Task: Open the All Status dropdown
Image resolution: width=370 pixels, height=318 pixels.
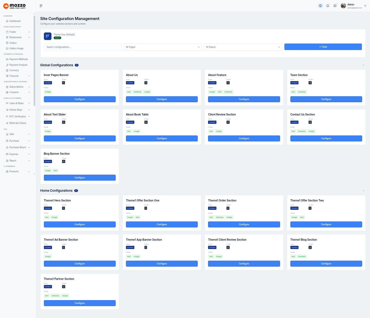Action: pos(243,47)
